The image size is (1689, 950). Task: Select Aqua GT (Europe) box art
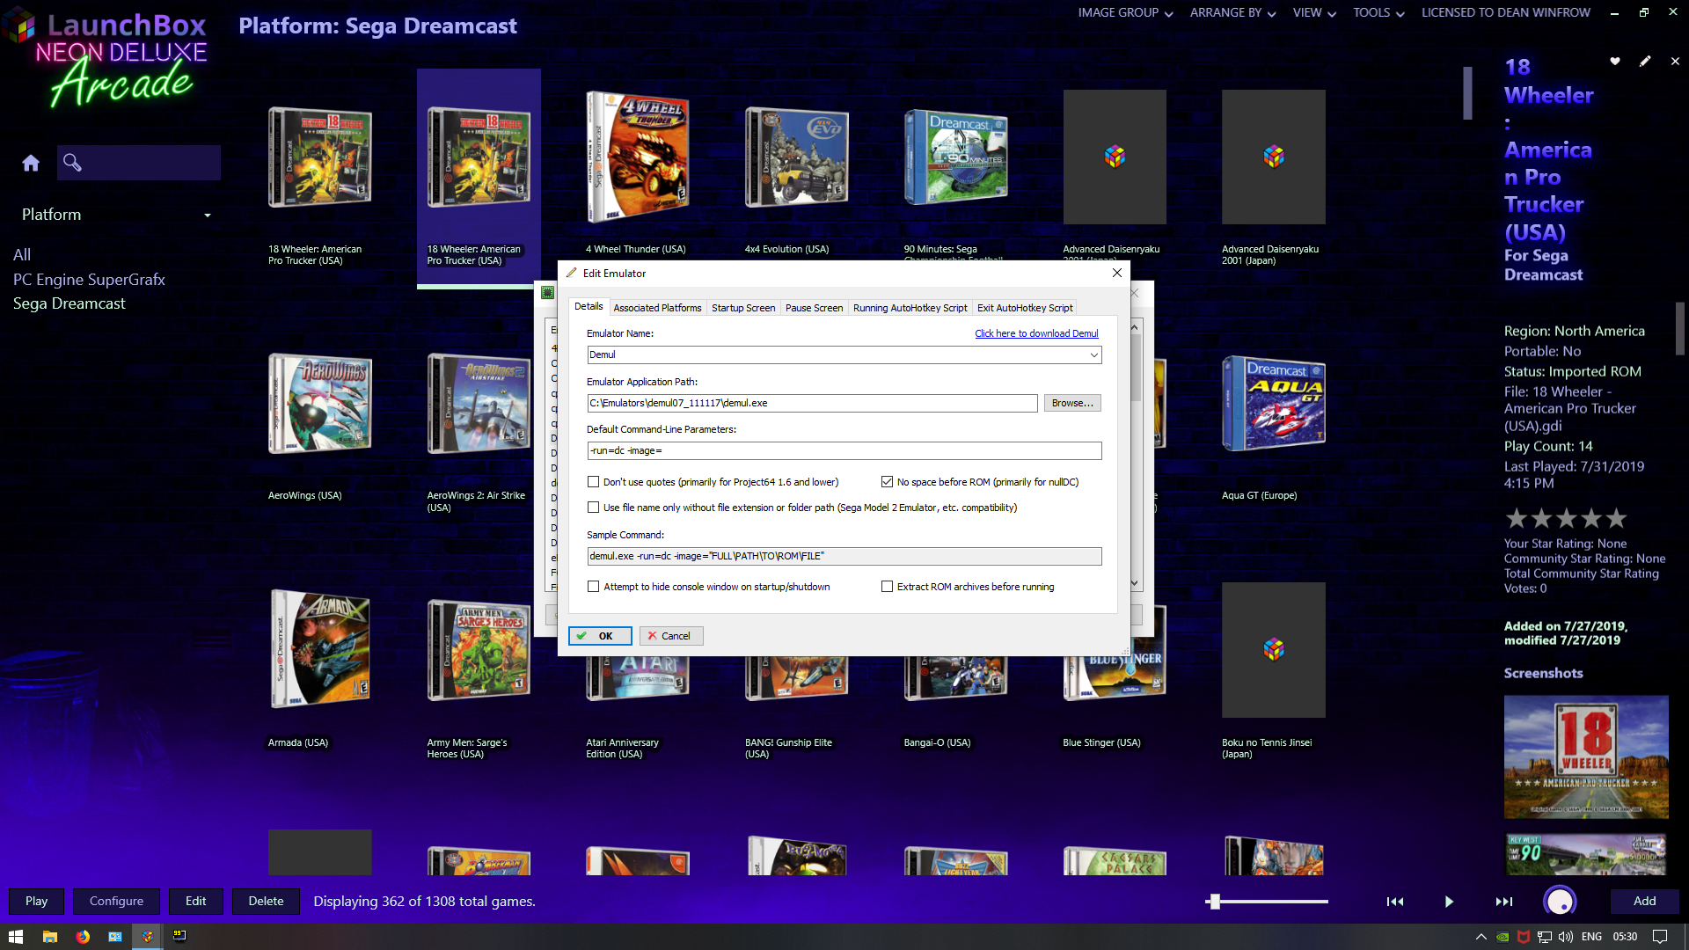point(1273,403)
